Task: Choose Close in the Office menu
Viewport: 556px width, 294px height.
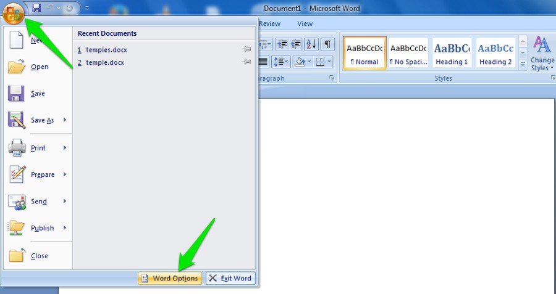Action: point(38,255)
